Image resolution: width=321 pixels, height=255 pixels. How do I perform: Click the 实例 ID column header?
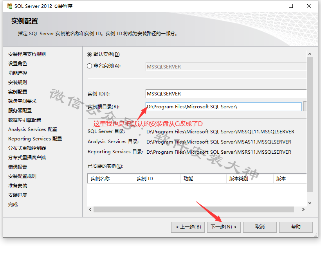(x=157, y=179)
